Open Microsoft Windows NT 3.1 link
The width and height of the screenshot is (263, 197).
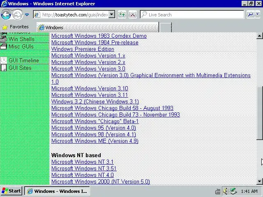(82, 162)
